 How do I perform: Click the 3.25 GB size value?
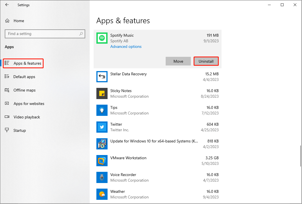click(212, 158)
